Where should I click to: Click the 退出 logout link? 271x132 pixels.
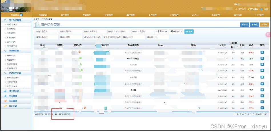[266, 9]
